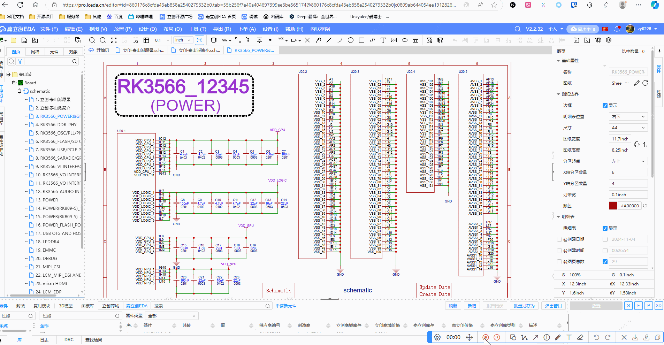
Task: Open the 放置 (P) menu
Action: coord(123,29)
